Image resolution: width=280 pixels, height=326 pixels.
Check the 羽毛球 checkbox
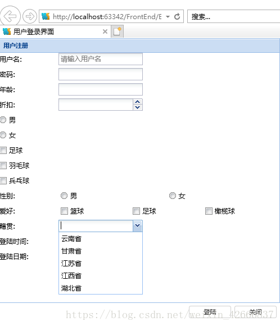pos(3,165)
